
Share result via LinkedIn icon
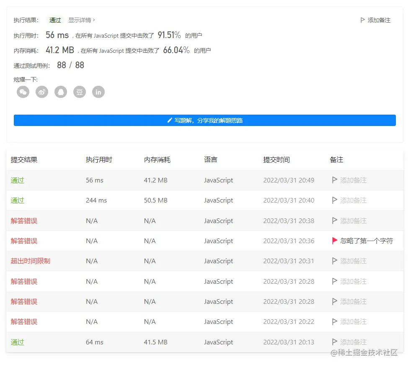[x=98, y=92]
